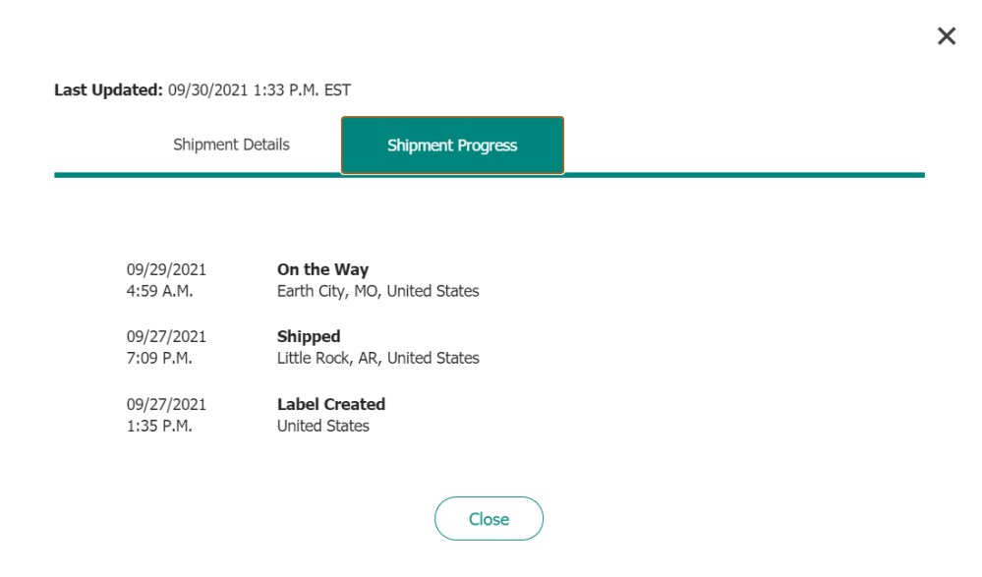Click the United States text under Label Created

click(323, 426)
